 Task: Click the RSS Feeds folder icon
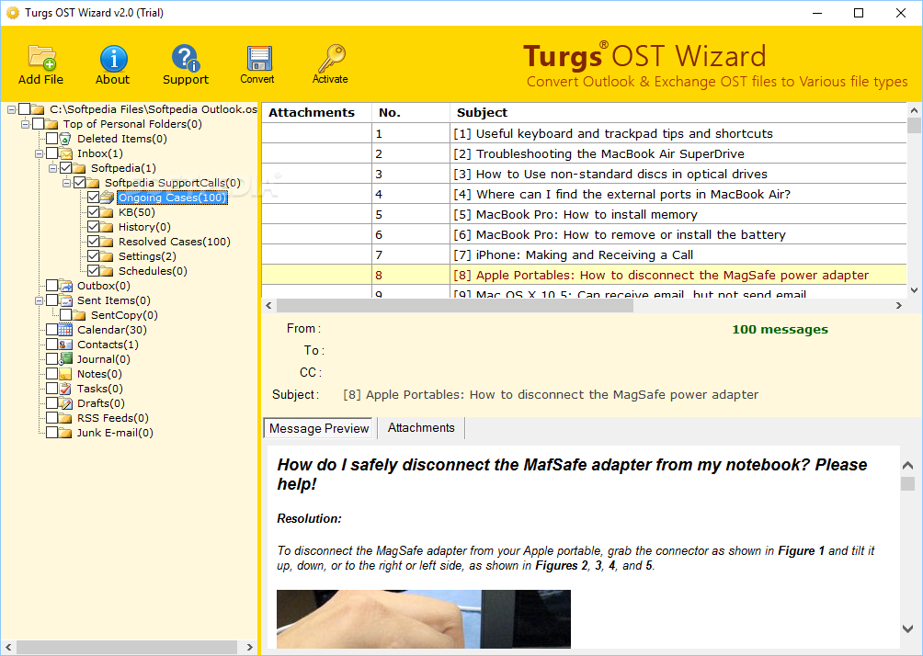pyautogui.click(x=66, y=418)
